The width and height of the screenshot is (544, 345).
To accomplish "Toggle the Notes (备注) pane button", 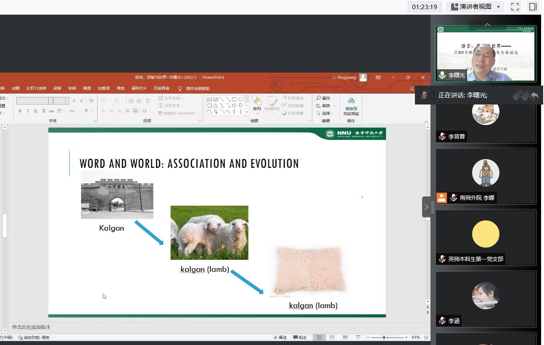I will coord(280,337).
